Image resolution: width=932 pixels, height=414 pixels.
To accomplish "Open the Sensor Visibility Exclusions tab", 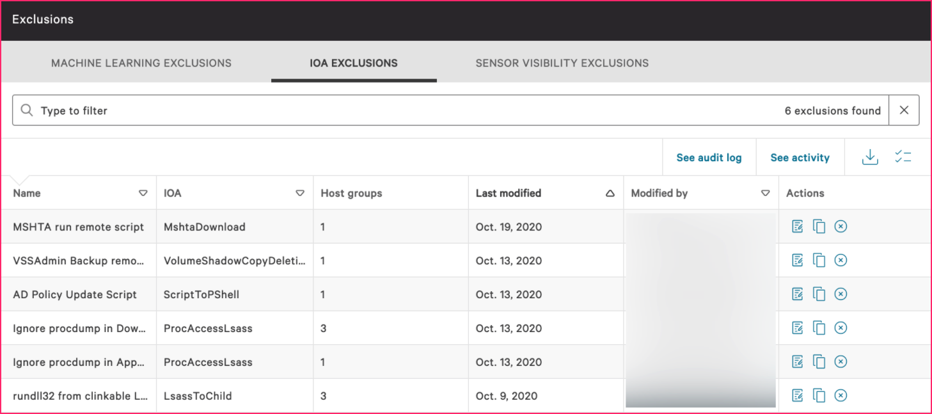I will 562,63.
